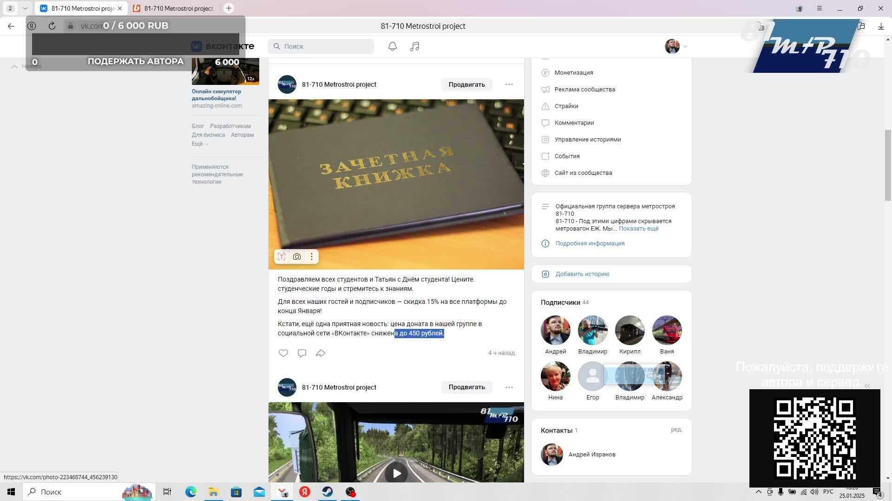This screenshot has width=892, height=501.
Task: Open Steam from the taskbar
Action: coord(328,492)
